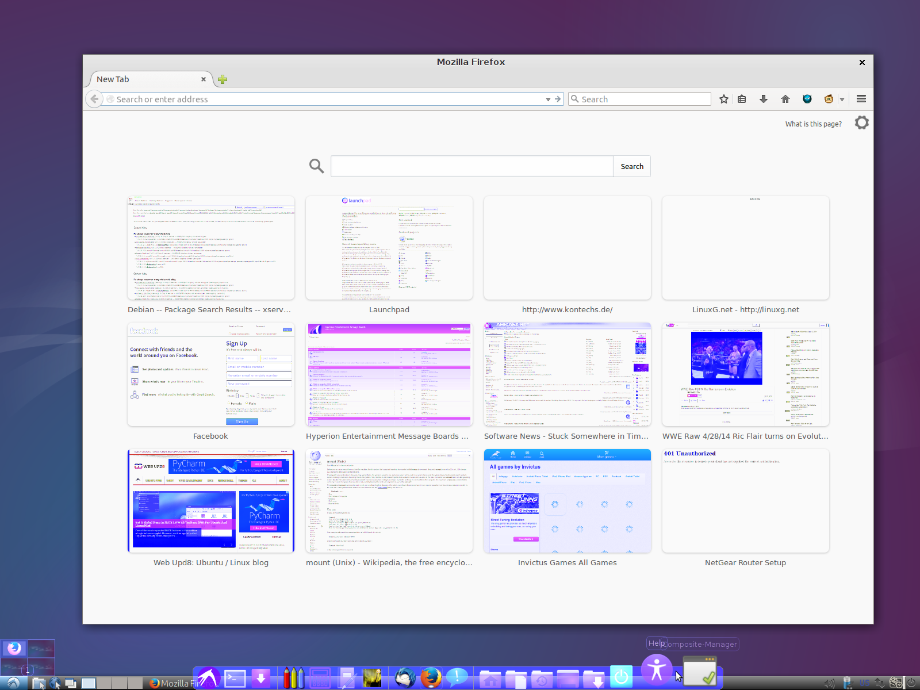
Task: Open the bookmarks list icon
Action: (742, 99)
